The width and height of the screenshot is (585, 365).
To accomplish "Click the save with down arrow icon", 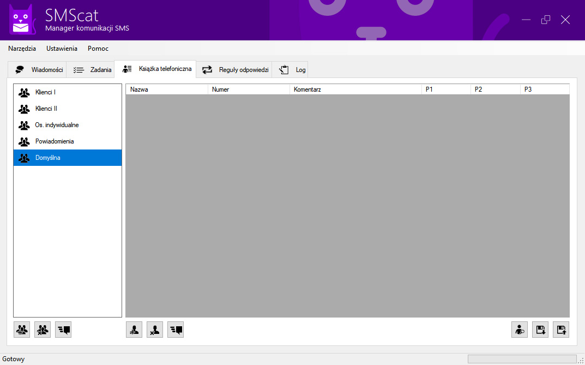I will [540, 330].
